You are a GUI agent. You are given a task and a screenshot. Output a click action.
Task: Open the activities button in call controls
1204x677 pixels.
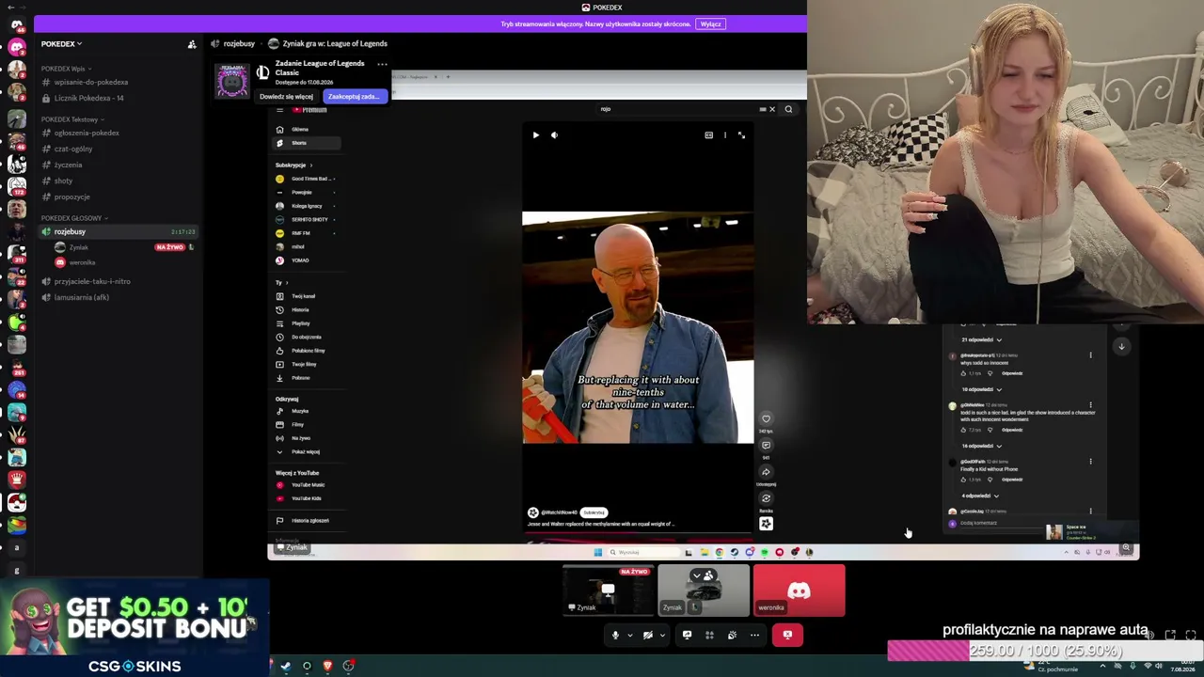click(x=709, y=636)
